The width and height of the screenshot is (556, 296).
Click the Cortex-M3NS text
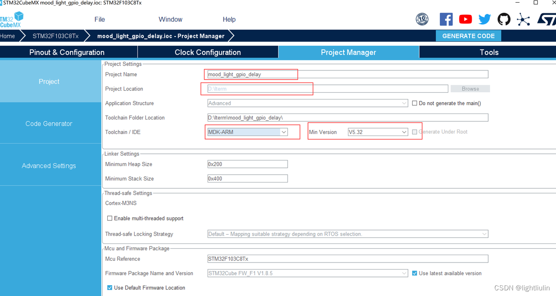121,203
